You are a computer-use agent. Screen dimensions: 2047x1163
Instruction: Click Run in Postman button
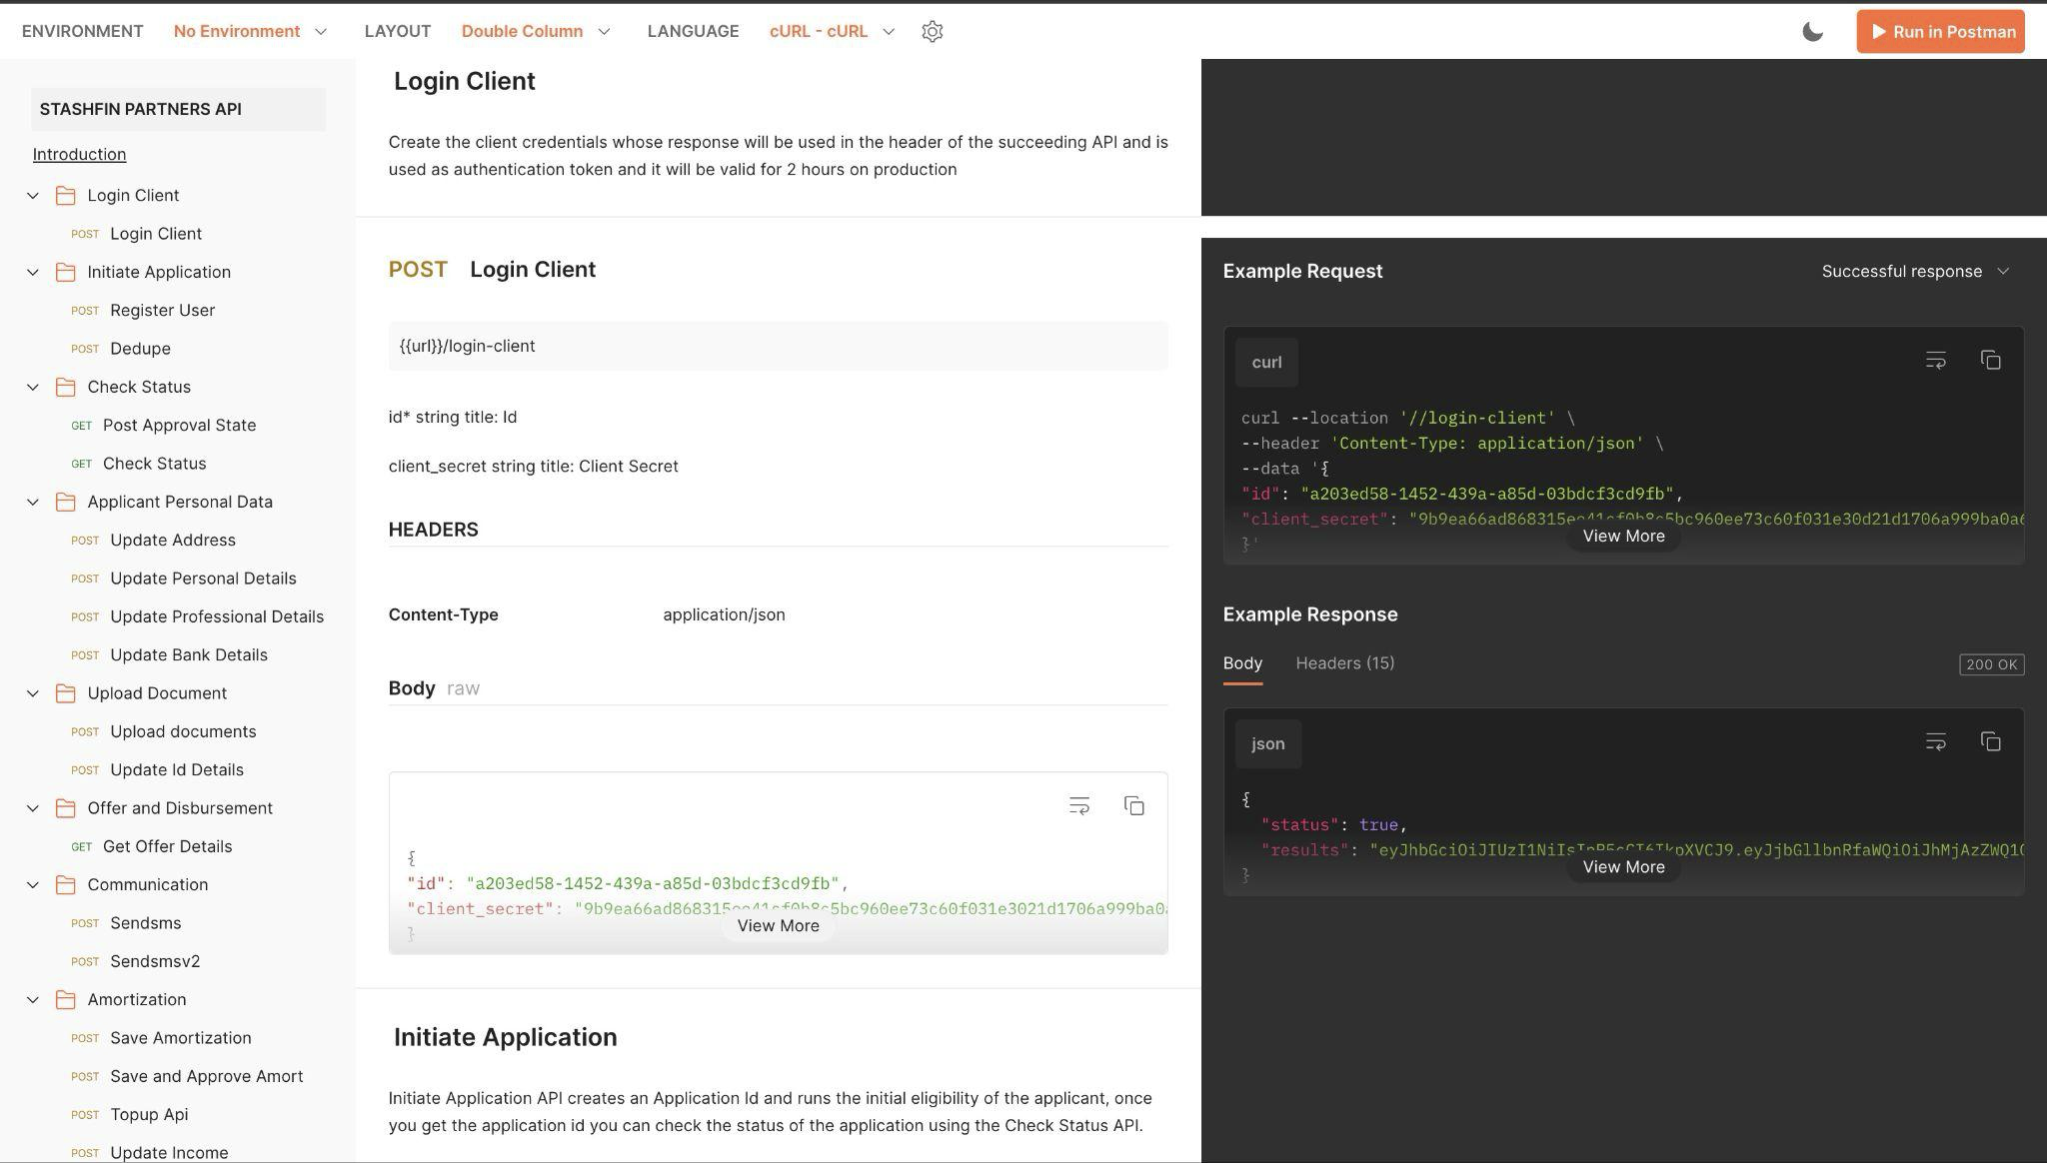click(x=1942, y=31)
